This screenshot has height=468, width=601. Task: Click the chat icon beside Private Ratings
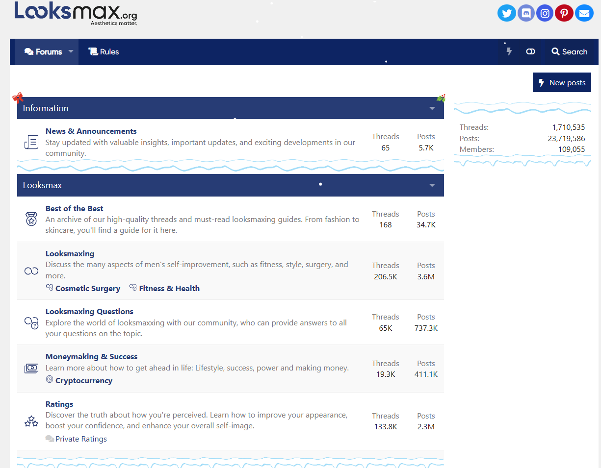tap(50, 439)
